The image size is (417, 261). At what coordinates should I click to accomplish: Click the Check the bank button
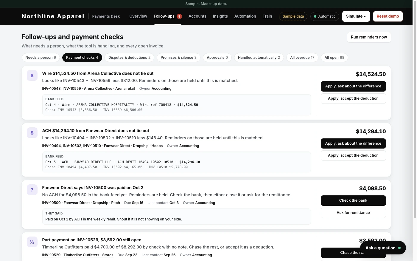(x=353, y=200)
